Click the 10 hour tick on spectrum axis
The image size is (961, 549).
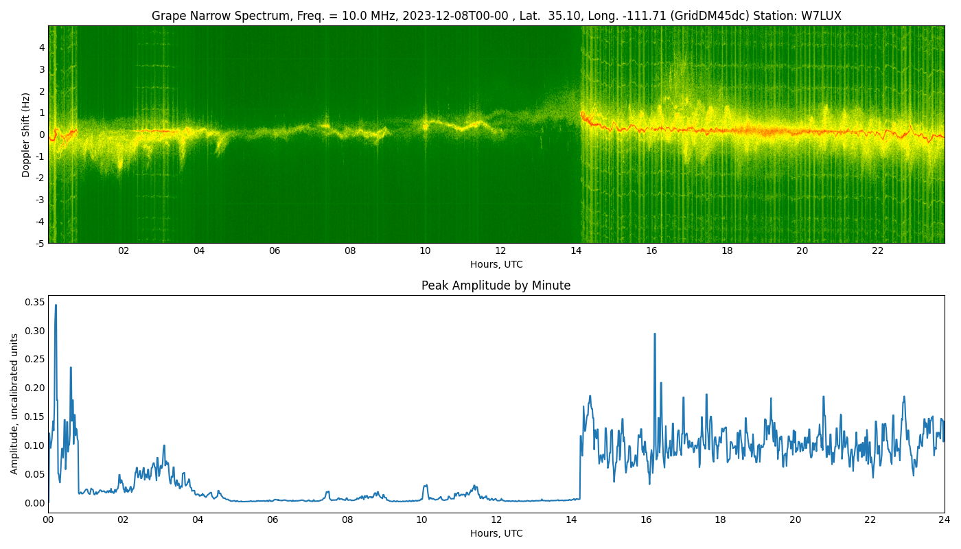(425, 251)
